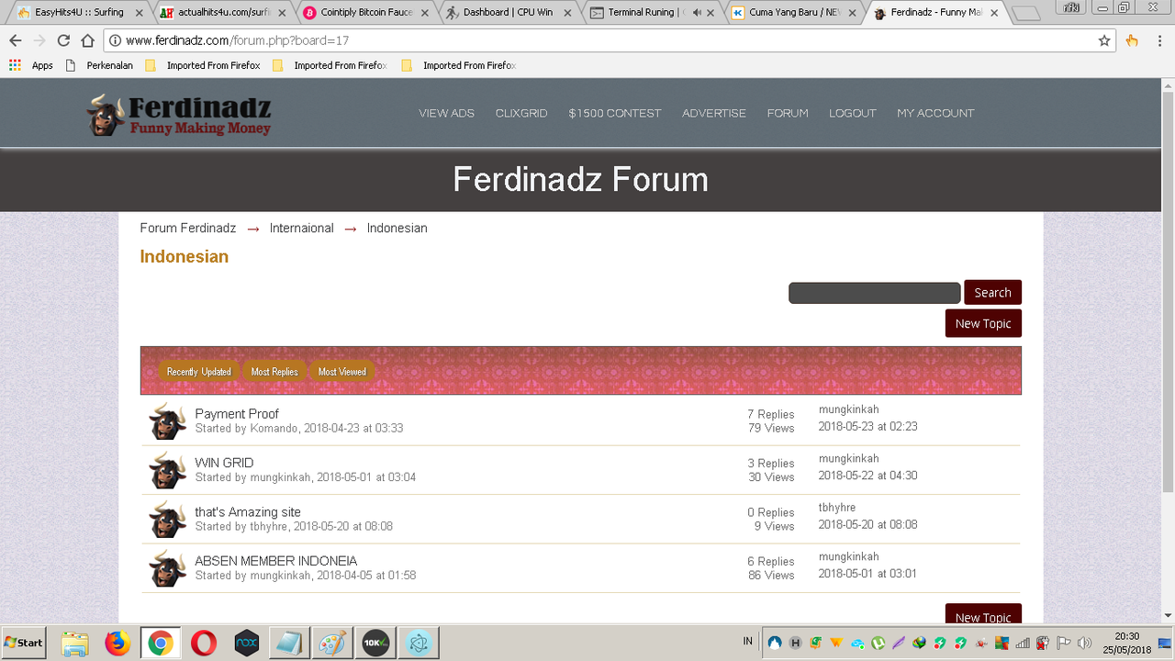1175x661 pixels.
Task: Switch to the Most Viewed sorting tab
Action: pyautogui.click(x=341, y=371)
